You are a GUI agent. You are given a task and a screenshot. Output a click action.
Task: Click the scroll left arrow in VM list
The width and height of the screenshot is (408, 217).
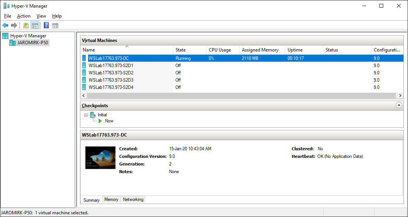click(x=83, y=96)
